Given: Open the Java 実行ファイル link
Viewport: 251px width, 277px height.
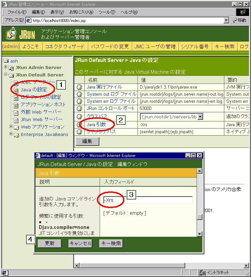Looking at the screenshot, I should pyautogui.click(x=104, y=87).
